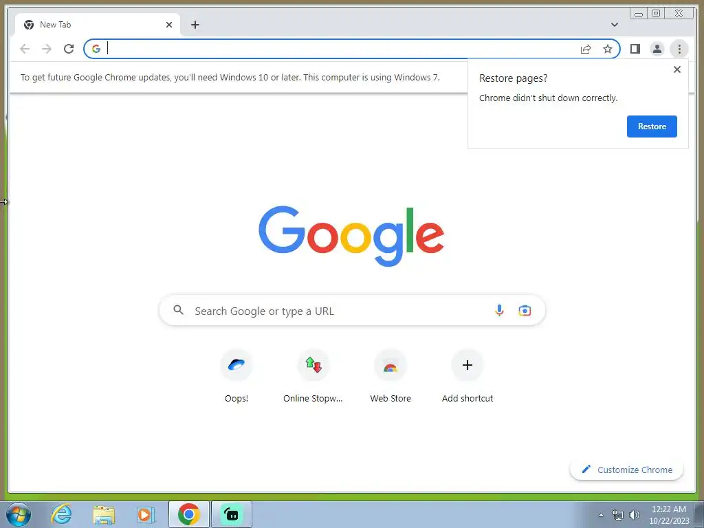Start voice search with the microphone icon
Viewport: 704px width, 528px height.
pos(499,310)
